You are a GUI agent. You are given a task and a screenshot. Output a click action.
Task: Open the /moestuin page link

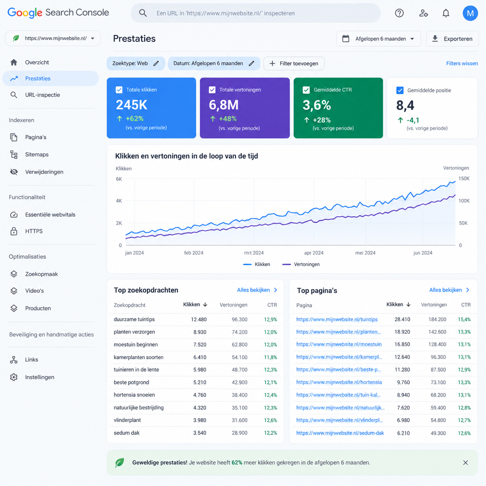(x=339, y=344)
